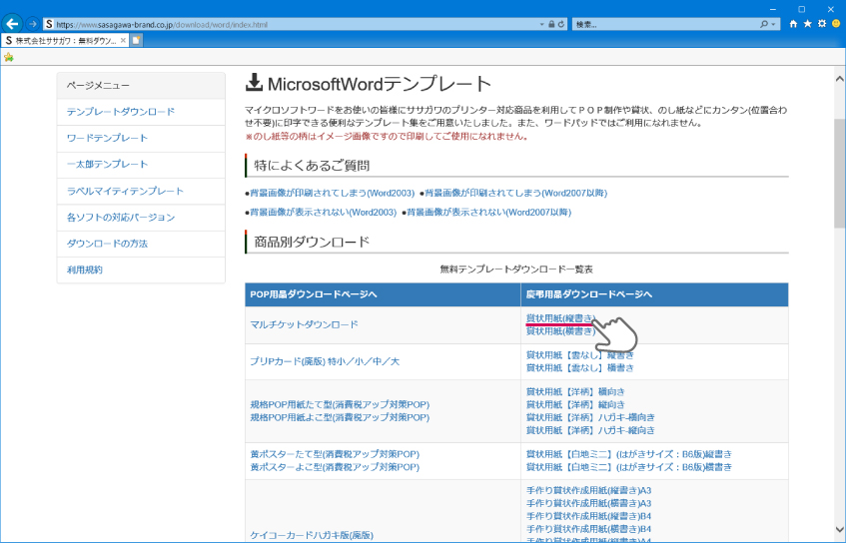
Task: Open 規格POP用紙たて型 link
Action: coord(340,404)
